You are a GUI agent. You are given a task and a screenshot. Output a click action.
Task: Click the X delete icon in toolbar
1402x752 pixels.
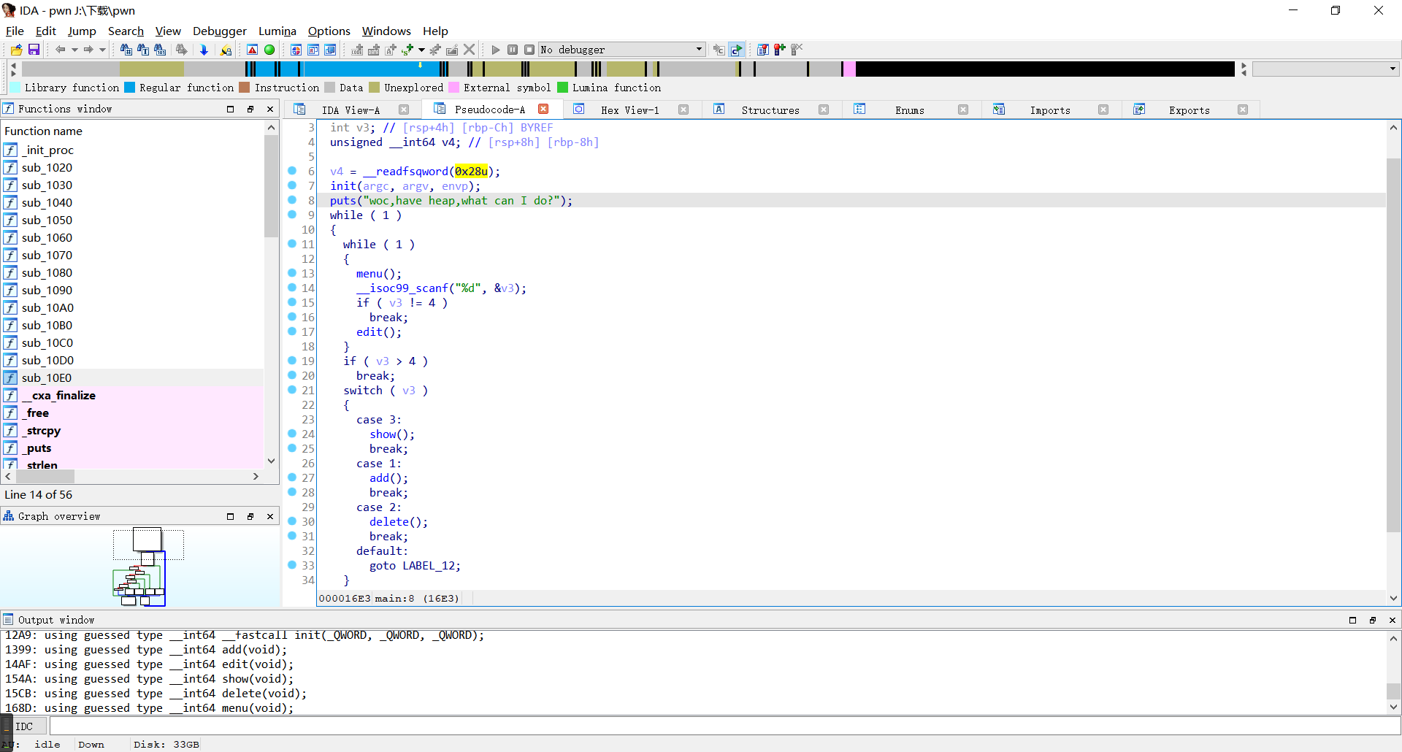tap(470, 50)
